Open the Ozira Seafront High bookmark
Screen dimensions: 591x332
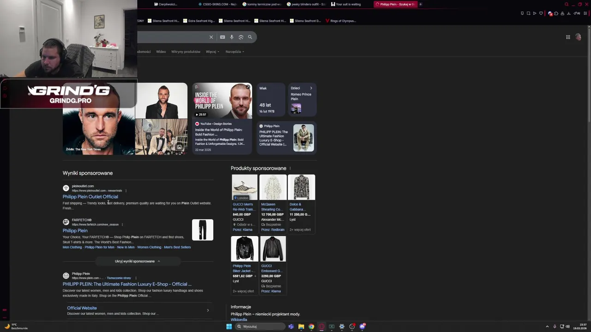(199, 21)
